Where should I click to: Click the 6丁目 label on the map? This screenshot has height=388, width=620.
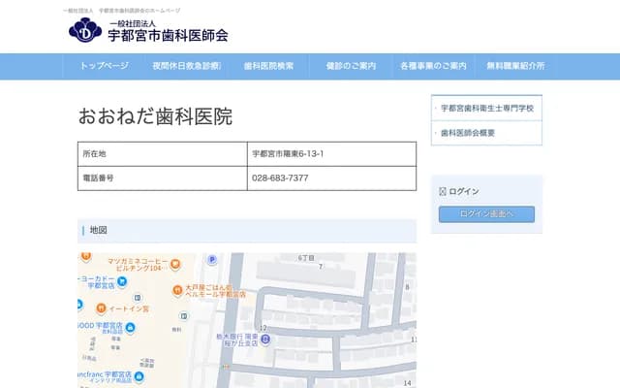coord(306,258)
